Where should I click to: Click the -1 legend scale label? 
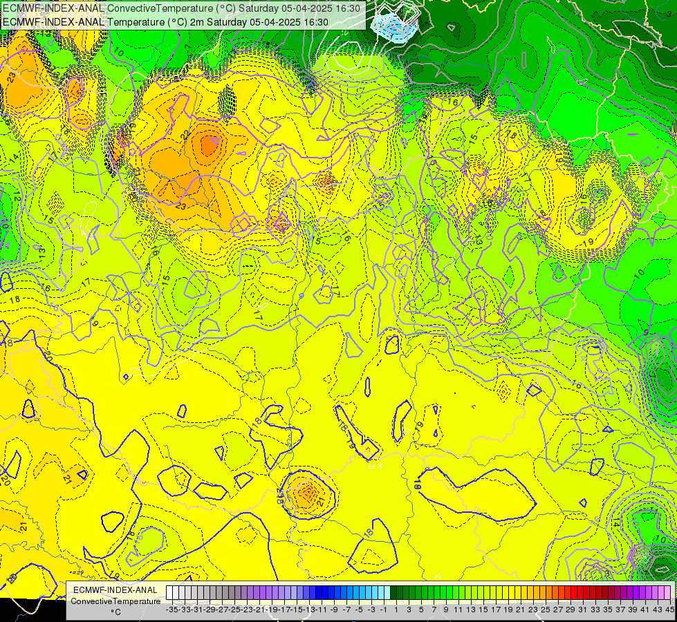tap(384, 610)
